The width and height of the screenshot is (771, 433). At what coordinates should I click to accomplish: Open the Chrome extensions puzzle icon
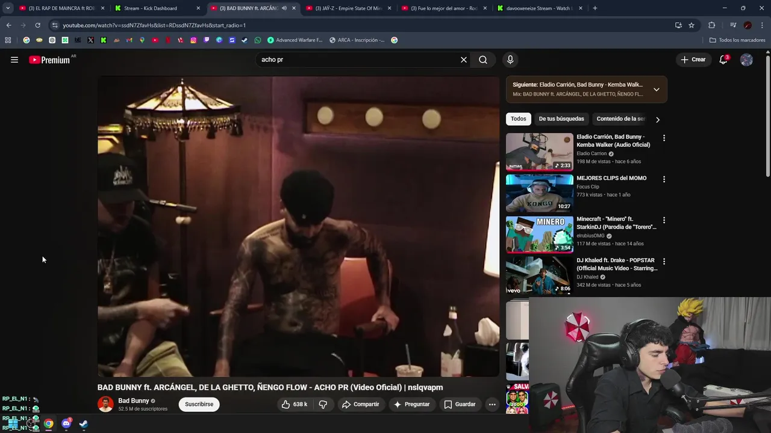coord(712,25)
